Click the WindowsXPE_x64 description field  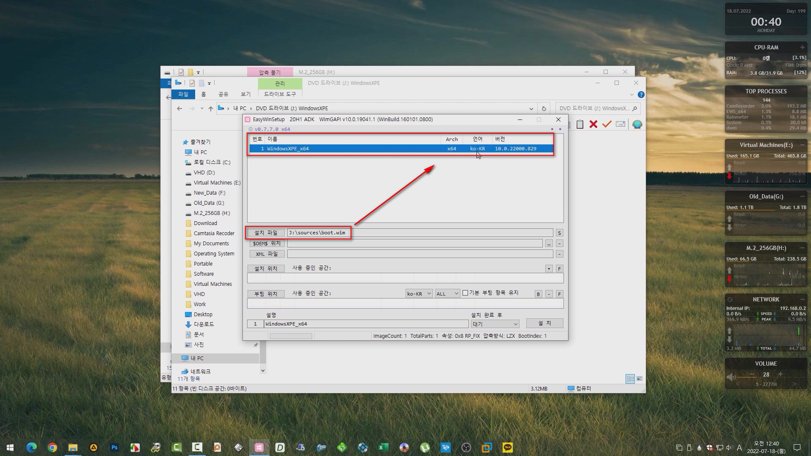pos(366,324)
